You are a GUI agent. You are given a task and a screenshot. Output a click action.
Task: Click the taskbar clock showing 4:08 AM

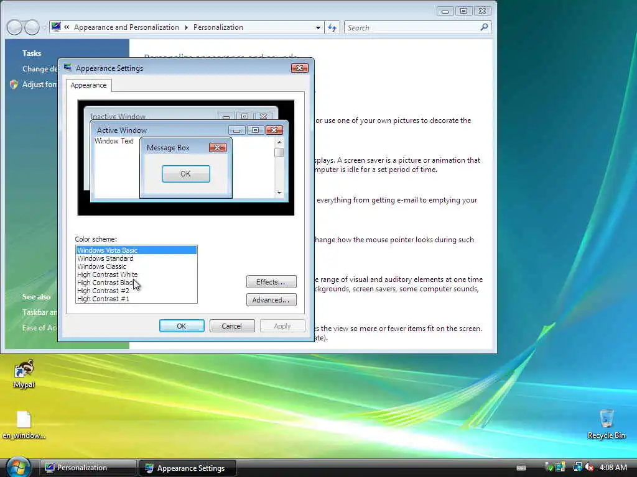click(x=613, y=468)
